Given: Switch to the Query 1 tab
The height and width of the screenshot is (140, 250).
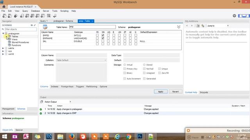Looking at the screenshot, I should (44, 21).
